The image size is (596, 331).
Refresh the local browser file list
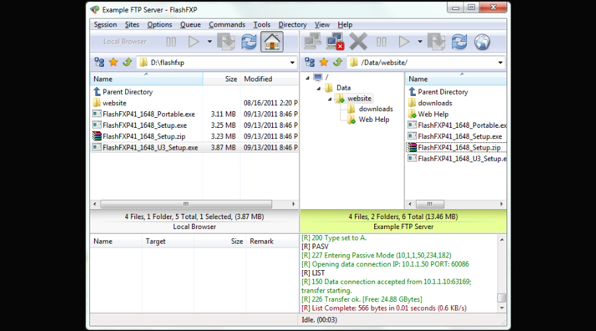pos(249,42)
